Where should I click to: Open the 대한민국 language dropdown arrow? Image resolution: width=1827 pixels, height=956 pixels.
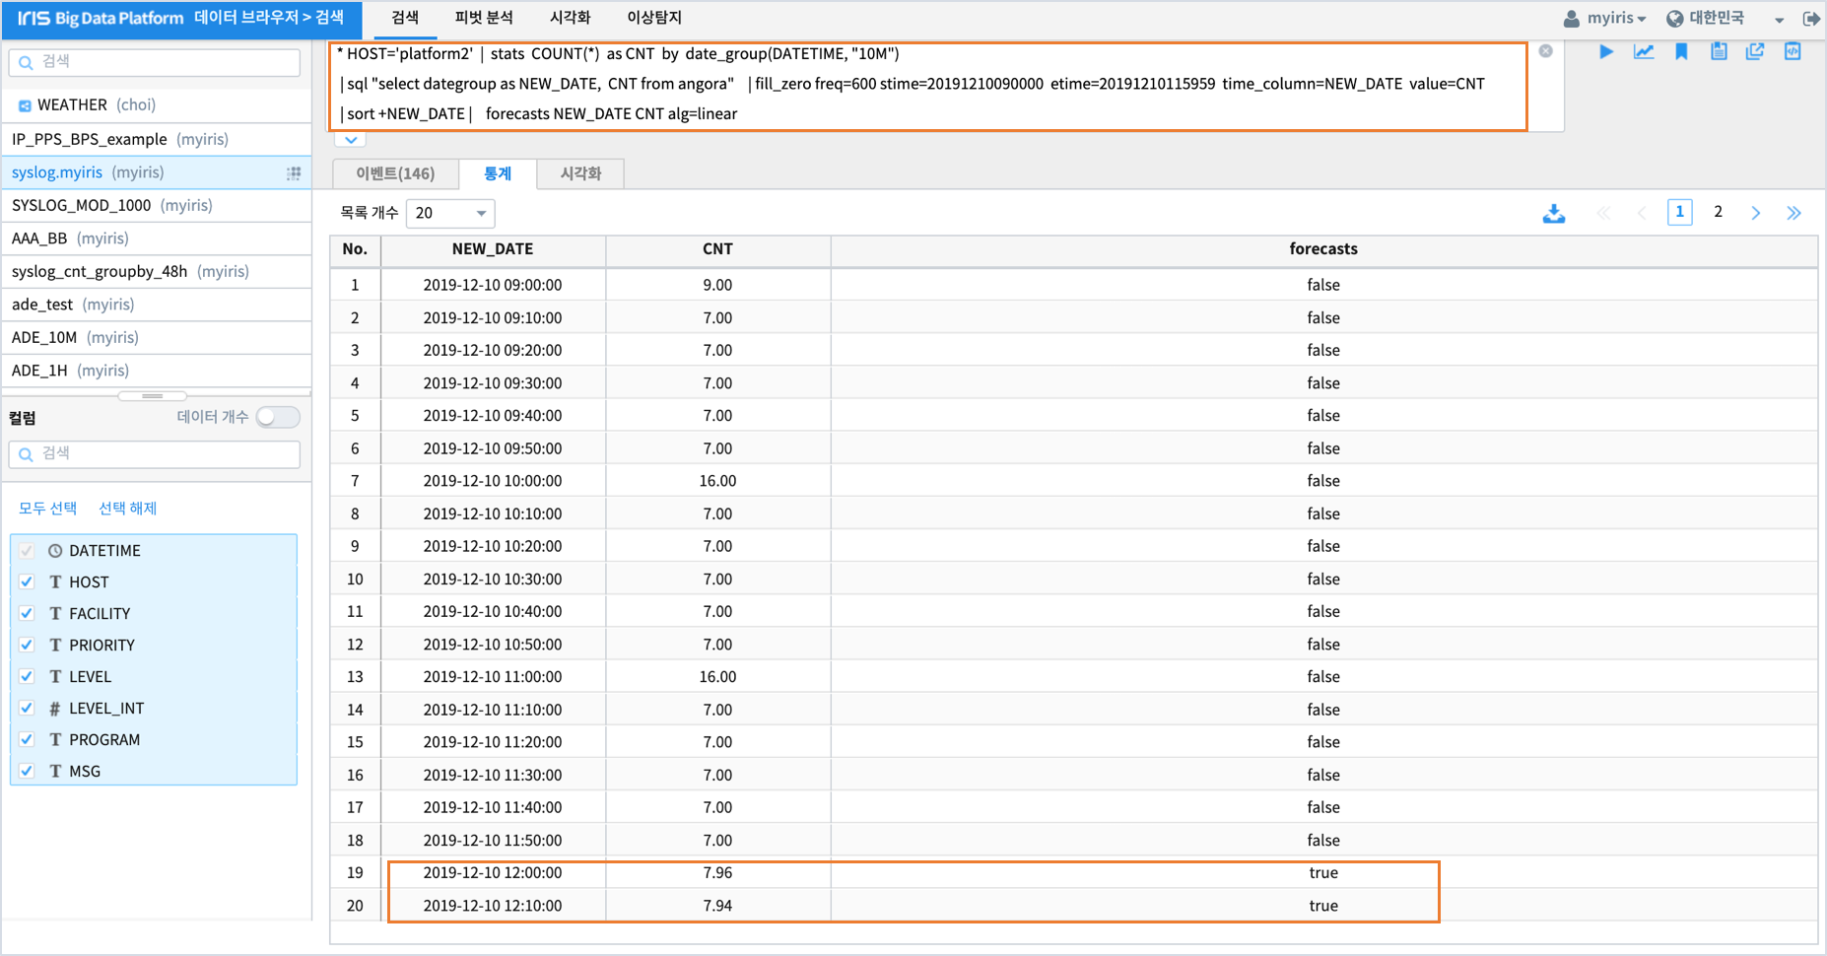point(1780,20)
